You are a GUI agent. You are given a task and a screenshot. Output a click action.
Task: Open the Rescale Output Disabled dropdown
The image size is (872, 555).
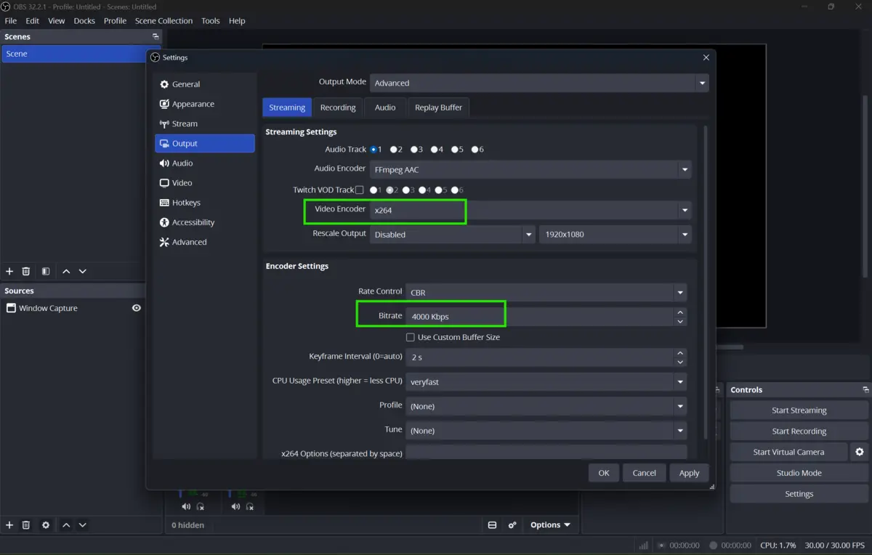pos(452,235)
